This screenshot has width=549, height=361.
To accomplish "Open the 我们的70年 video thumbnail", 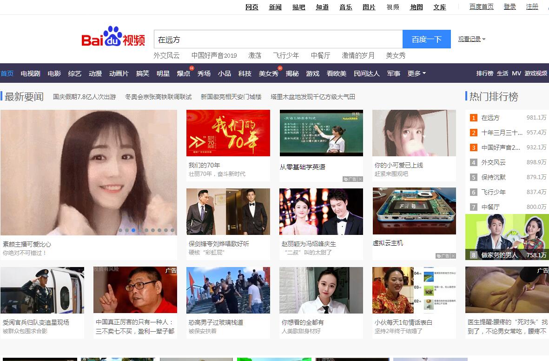I will [x=228, y=133].
